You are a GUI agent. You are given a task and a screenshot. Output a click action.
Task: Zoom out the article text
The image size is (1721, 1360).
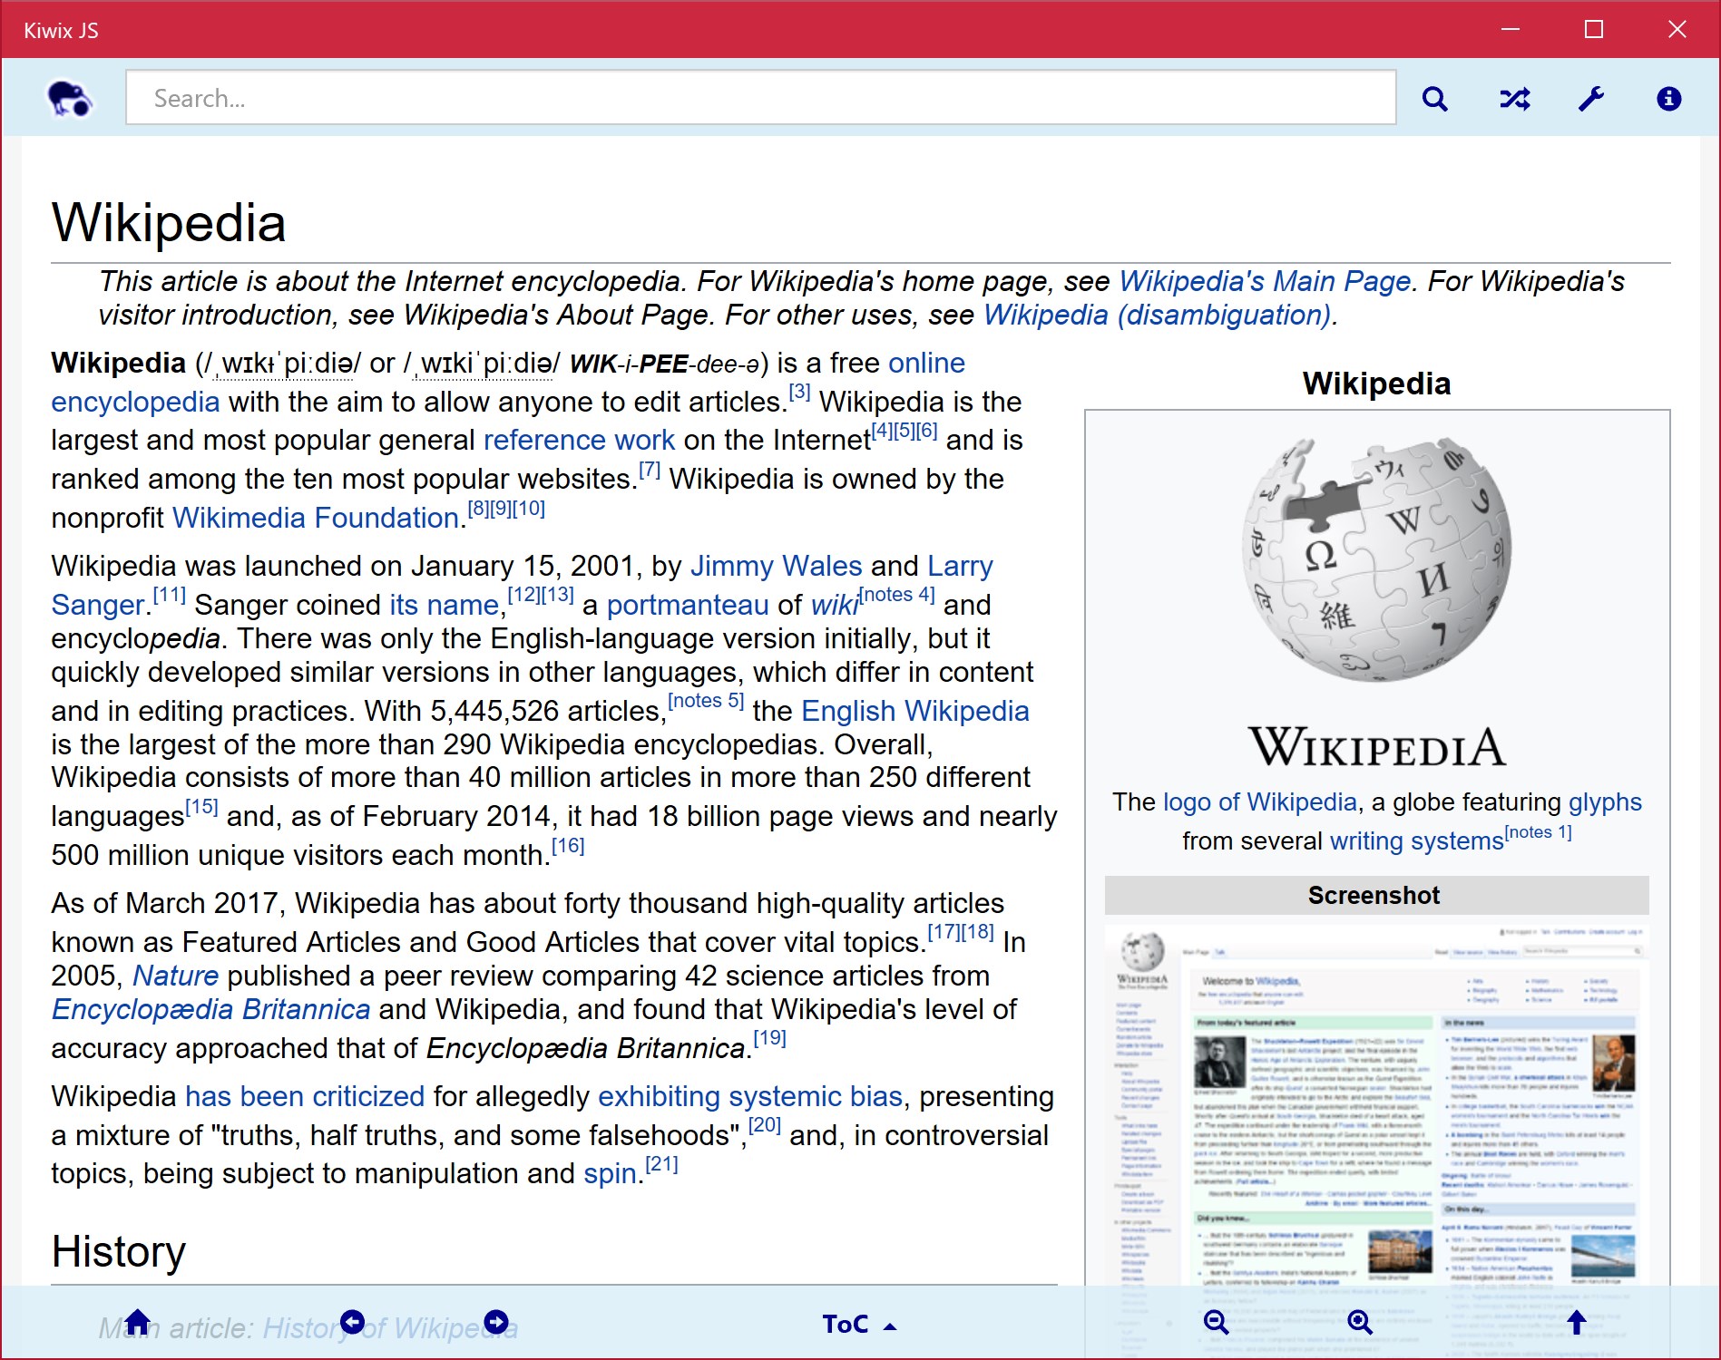[1217, 1322]
